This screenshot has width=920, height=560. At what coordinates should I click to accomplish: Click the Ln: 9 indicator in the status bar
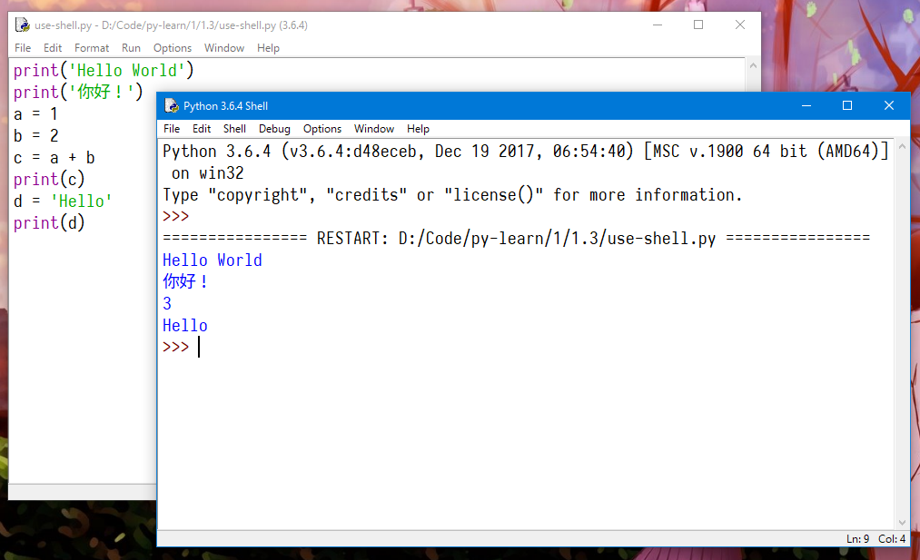[856, 538]
